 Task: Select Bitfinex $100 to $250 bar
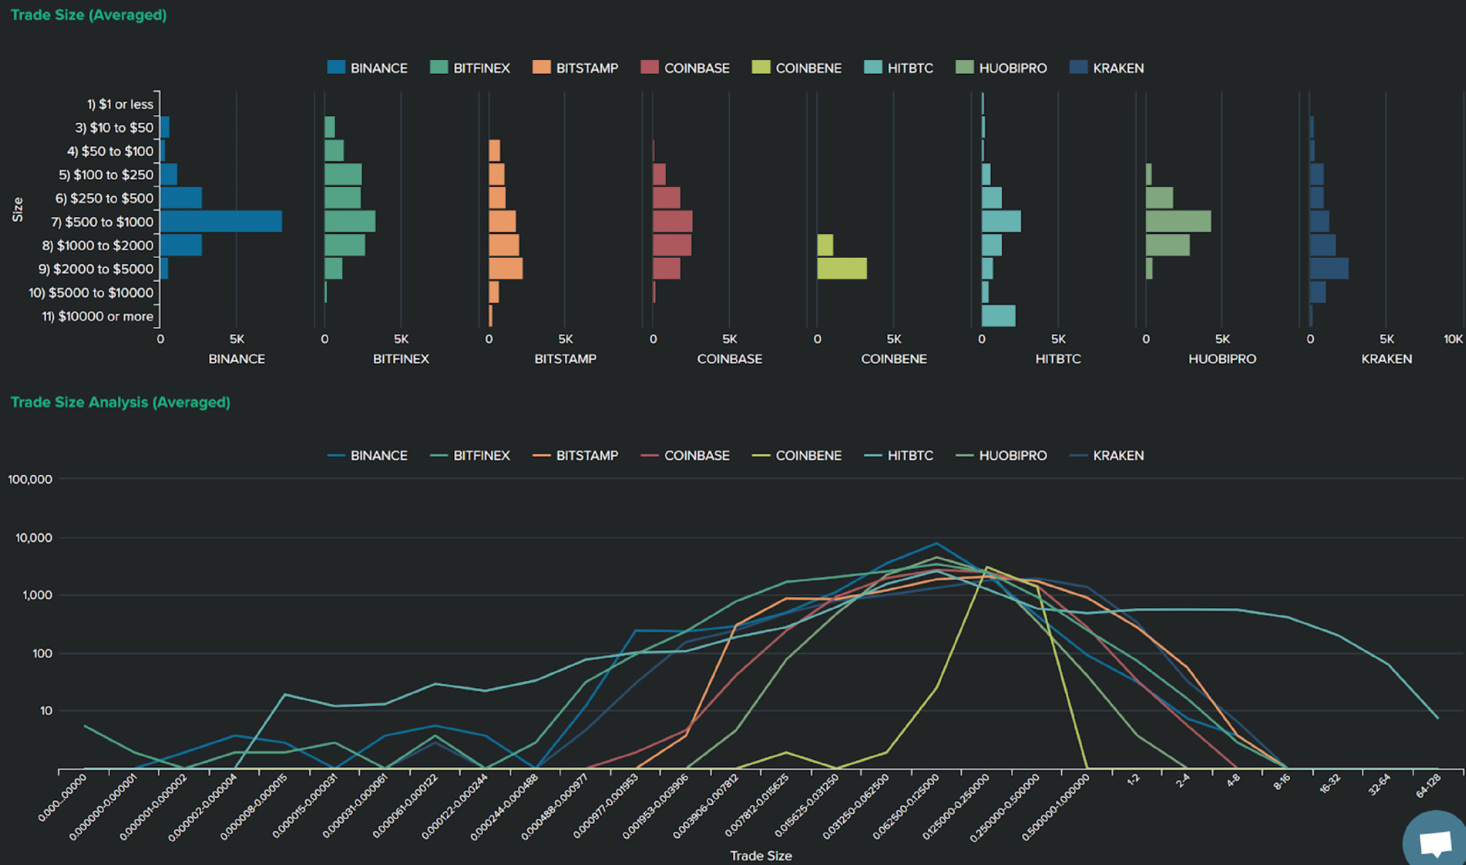click(x=343, y=174)
